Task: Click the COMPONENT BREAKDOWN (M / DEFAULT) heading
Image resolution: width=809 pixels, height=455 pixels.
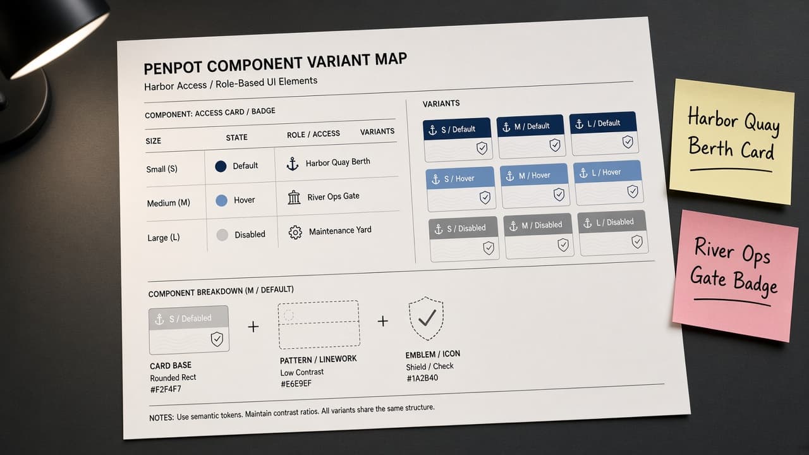Action: [221, 292]
